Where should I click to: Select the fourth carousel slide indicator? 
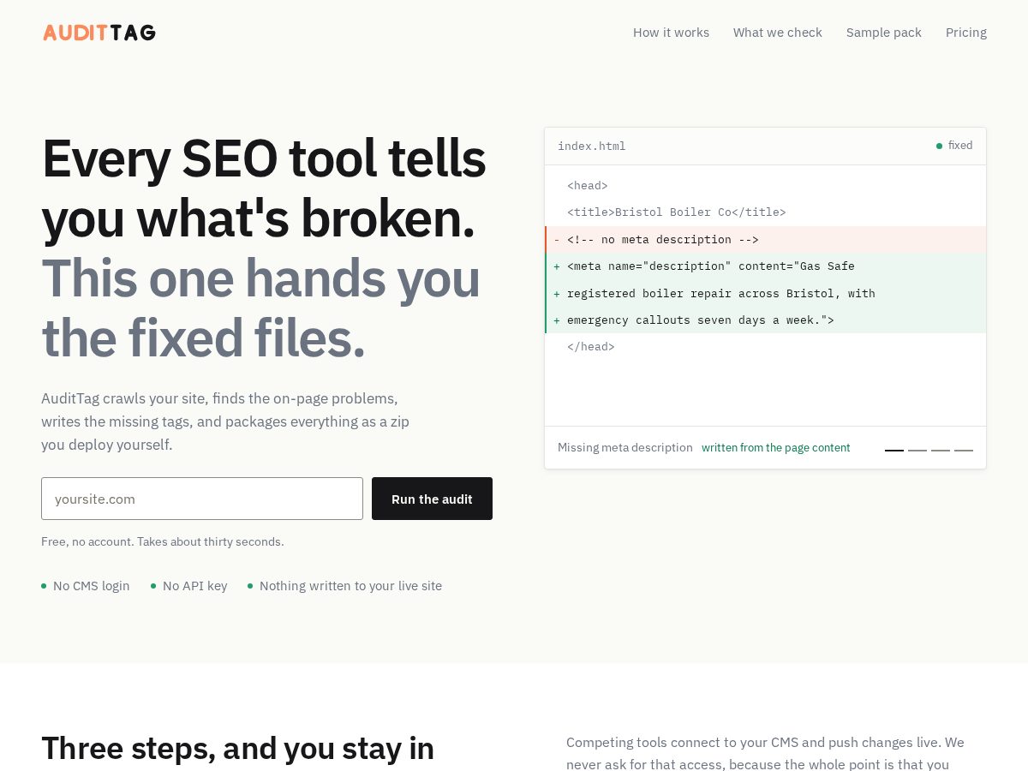coord(964,450)
